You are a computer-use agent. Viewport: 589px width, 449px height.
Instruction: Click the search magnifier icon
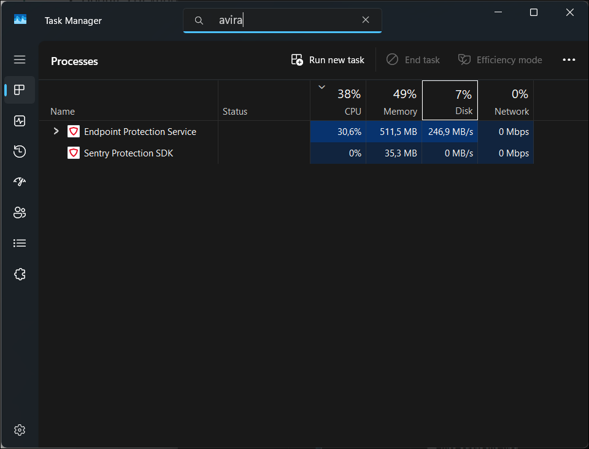coord(199,20)
